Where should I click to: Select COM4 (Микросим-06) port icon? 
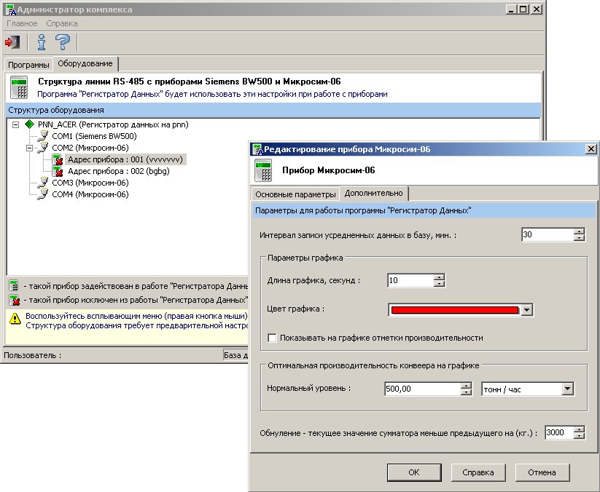pyautogui.click(x=43, y=194)
